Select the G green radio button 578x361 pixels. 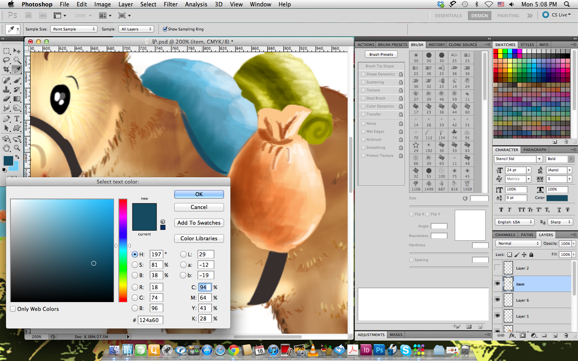pos(135,298)
